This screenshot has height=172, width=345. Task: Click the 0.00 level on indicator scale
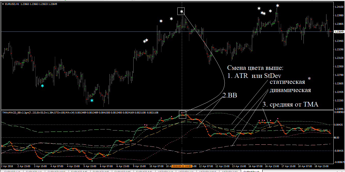coord(337,137)
